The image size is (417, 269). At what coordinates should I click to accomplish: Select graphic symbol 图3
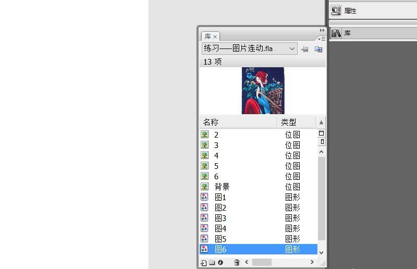258,218
